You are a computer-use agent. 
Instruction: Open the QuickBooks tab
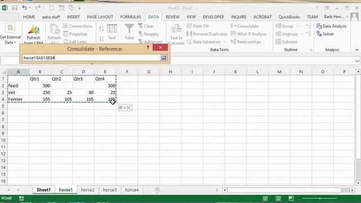tap(289, 17)
